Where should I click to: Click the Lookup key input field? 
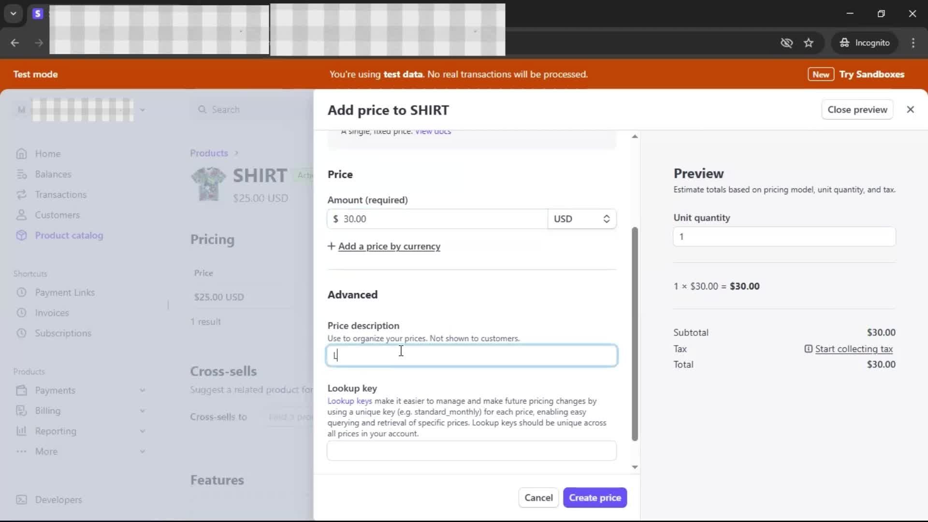(x=471, y=450)
